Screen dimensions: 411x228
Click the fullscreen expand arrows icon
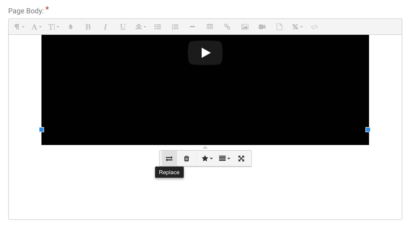pyautogui.click(x=241, y=159)
